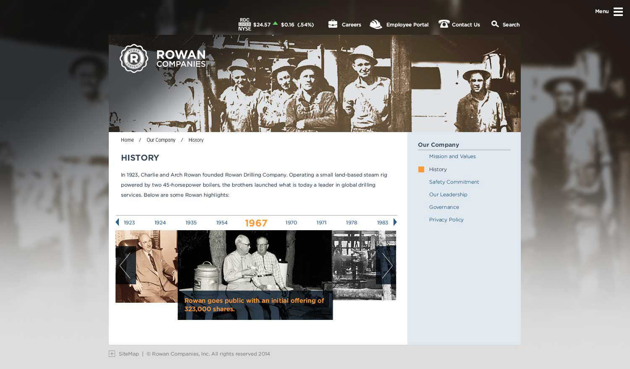Image resolution: width=630 pixels, height=369 pixels.
Task: Click the copyright text in footer
Action: click(208, 354)
